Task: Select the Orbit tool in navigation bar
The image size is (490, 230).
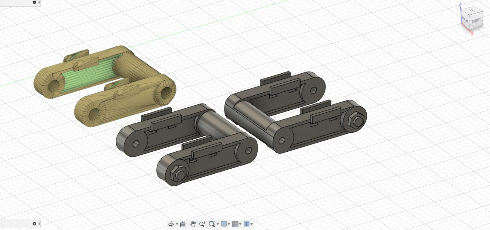Action: (x=171, y=224)
